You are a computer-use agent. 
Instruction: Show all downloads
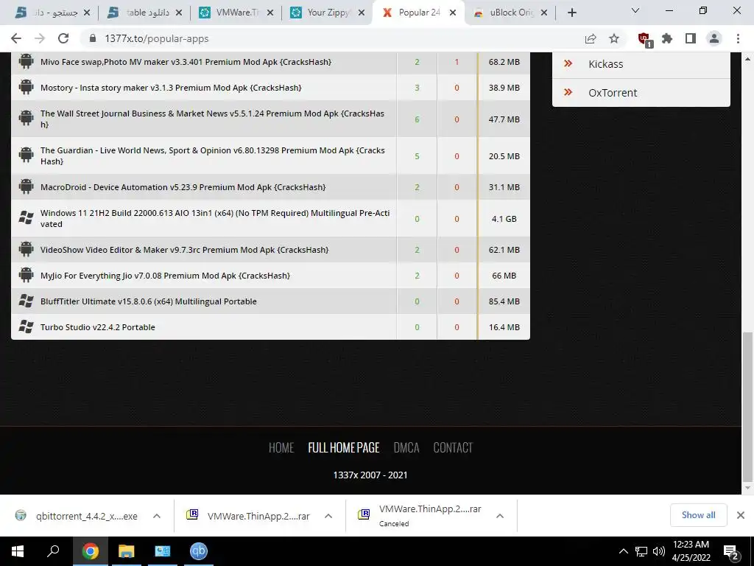[x=698, y=515]
